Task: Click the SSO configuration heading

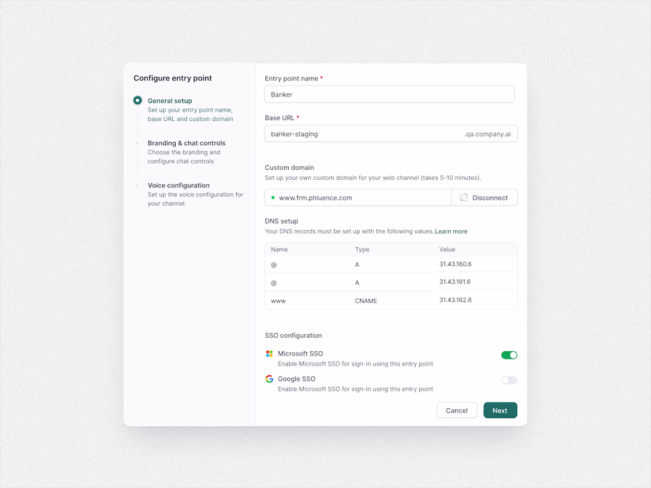Action: click(293, 335)
